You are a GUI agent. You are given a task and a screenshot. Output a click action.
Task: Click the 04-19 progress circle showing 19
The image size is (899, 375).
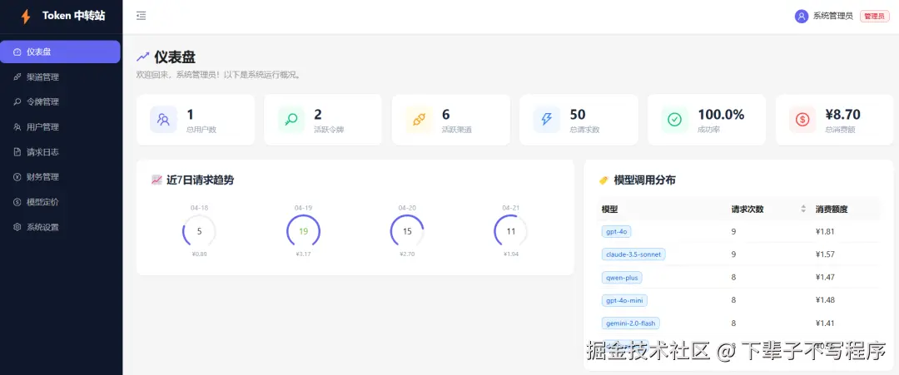pos(303,232)
